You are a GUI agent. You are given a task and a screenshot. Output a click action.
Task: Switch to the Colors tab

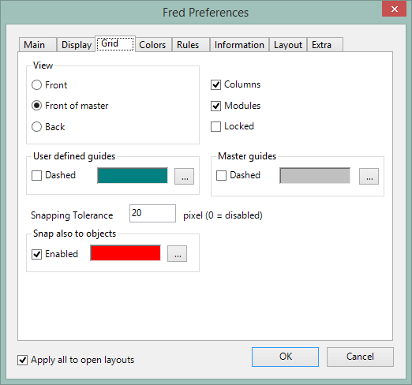pos(152,45)
